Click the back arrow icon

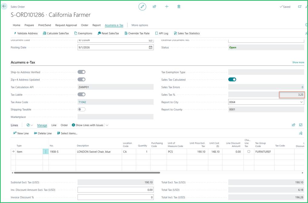(4, 6)
